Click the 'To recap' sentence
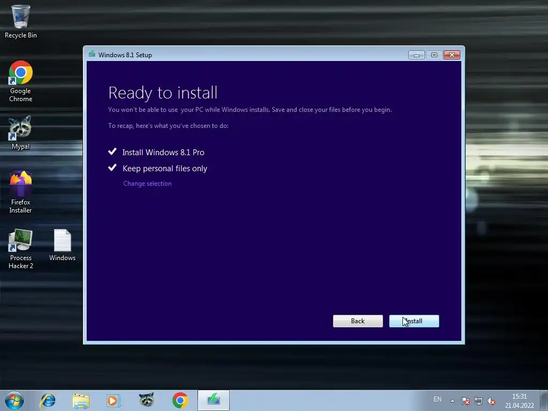Image resolution: width=548 pixels, height=411 pixels. coord(168,126)
